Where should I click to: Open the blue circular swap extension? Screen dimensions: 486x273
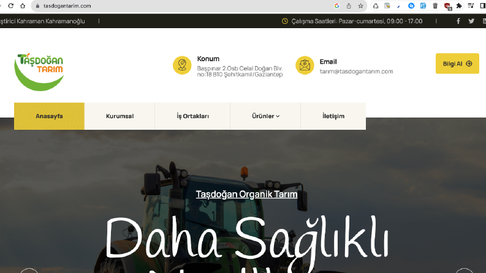pos(411,6)
